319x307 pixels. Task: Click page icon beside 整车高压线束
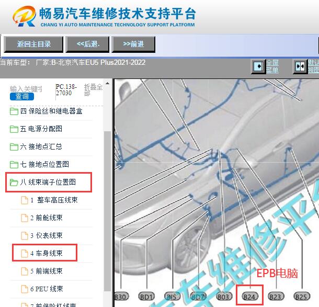[x=25, y=200]
